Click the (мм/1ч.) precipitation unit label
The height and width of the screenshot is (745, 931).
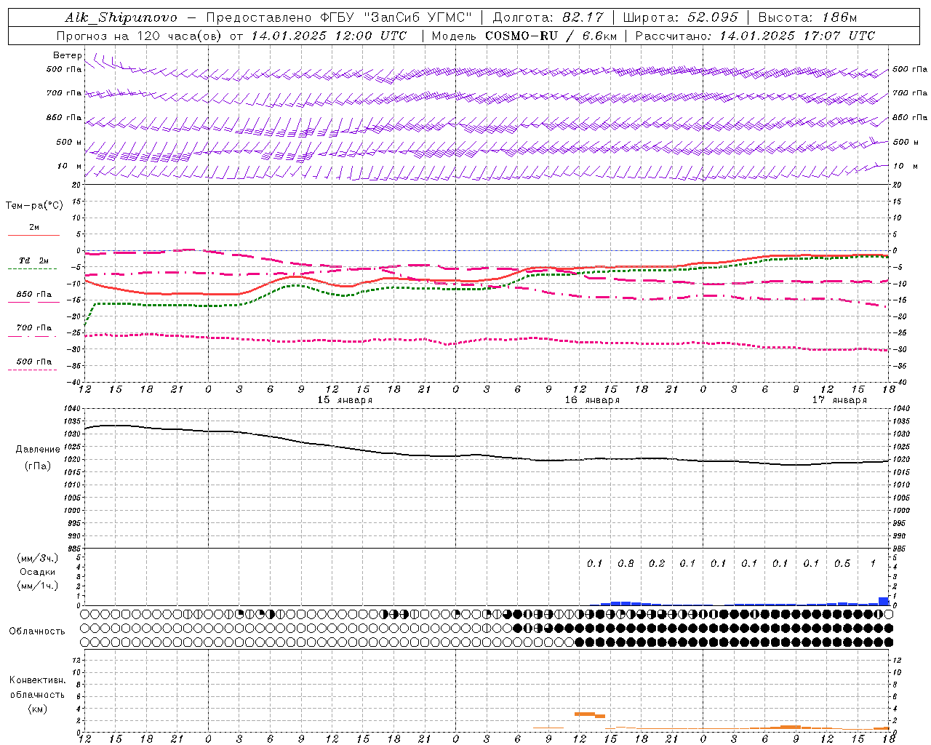click(x=38, y=586)
